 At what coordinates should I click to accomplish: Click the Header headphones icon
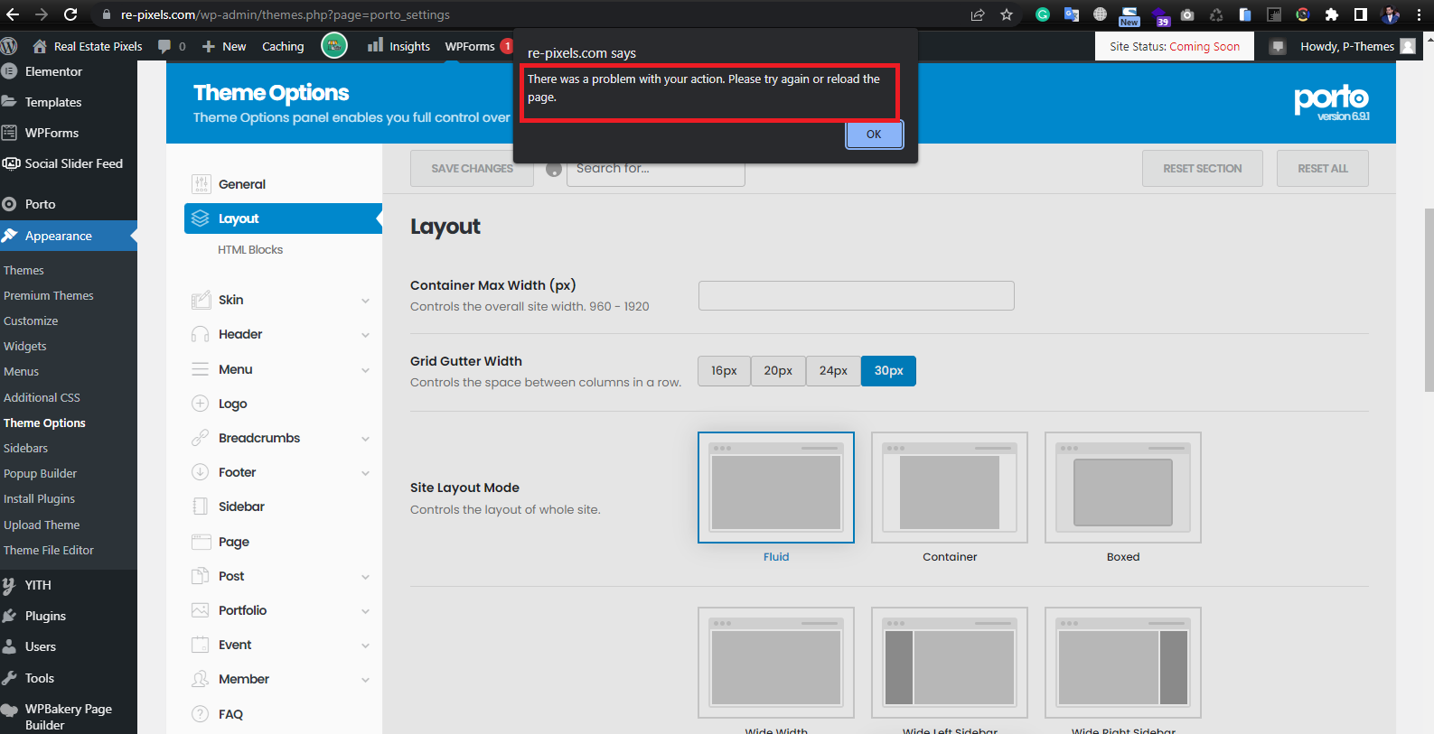[201, 334]
